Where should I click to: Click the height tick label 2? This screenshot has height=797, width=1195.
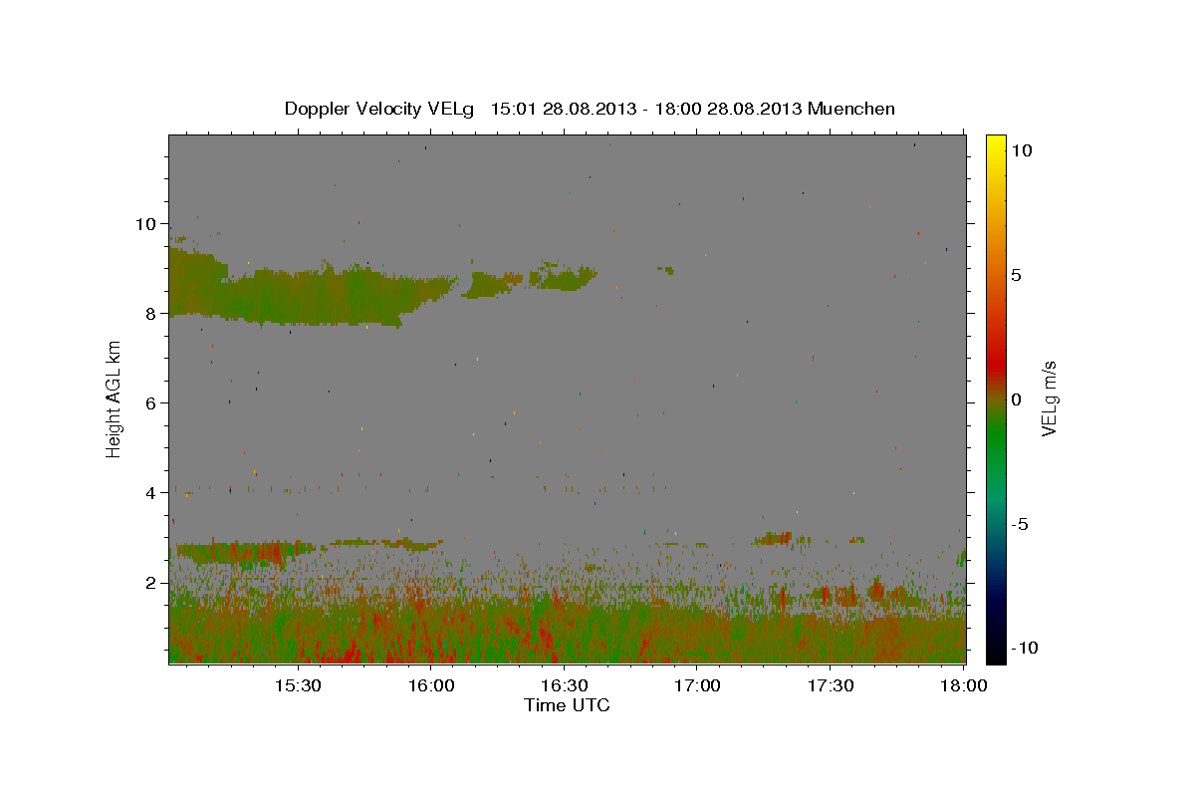[151, 582]
